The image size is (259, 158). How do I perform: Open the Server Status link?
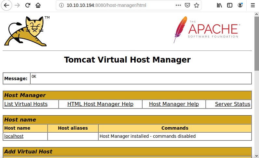click(233, 104)
